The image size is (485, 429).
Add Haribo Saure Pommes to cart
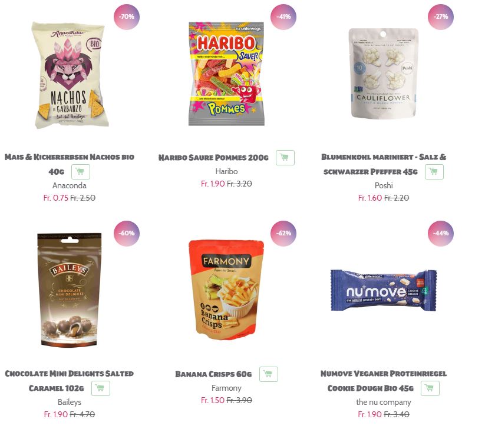tap(285, 158)
